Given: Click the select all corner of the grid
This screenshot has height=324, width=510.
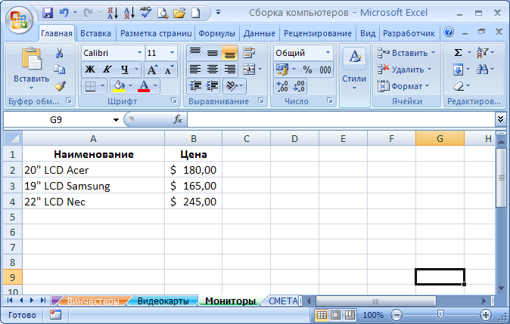Looking at the screenshot, I should (x=13, y=139).
